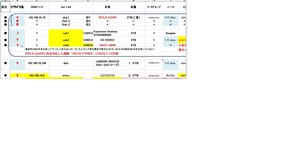Toggle the black dot marker beside drive X
This screenshot has width=289, height=162.
pos(5,17)
